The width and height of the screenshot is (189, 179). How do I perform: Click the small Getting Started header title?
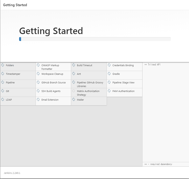click(x=15, y=5)
